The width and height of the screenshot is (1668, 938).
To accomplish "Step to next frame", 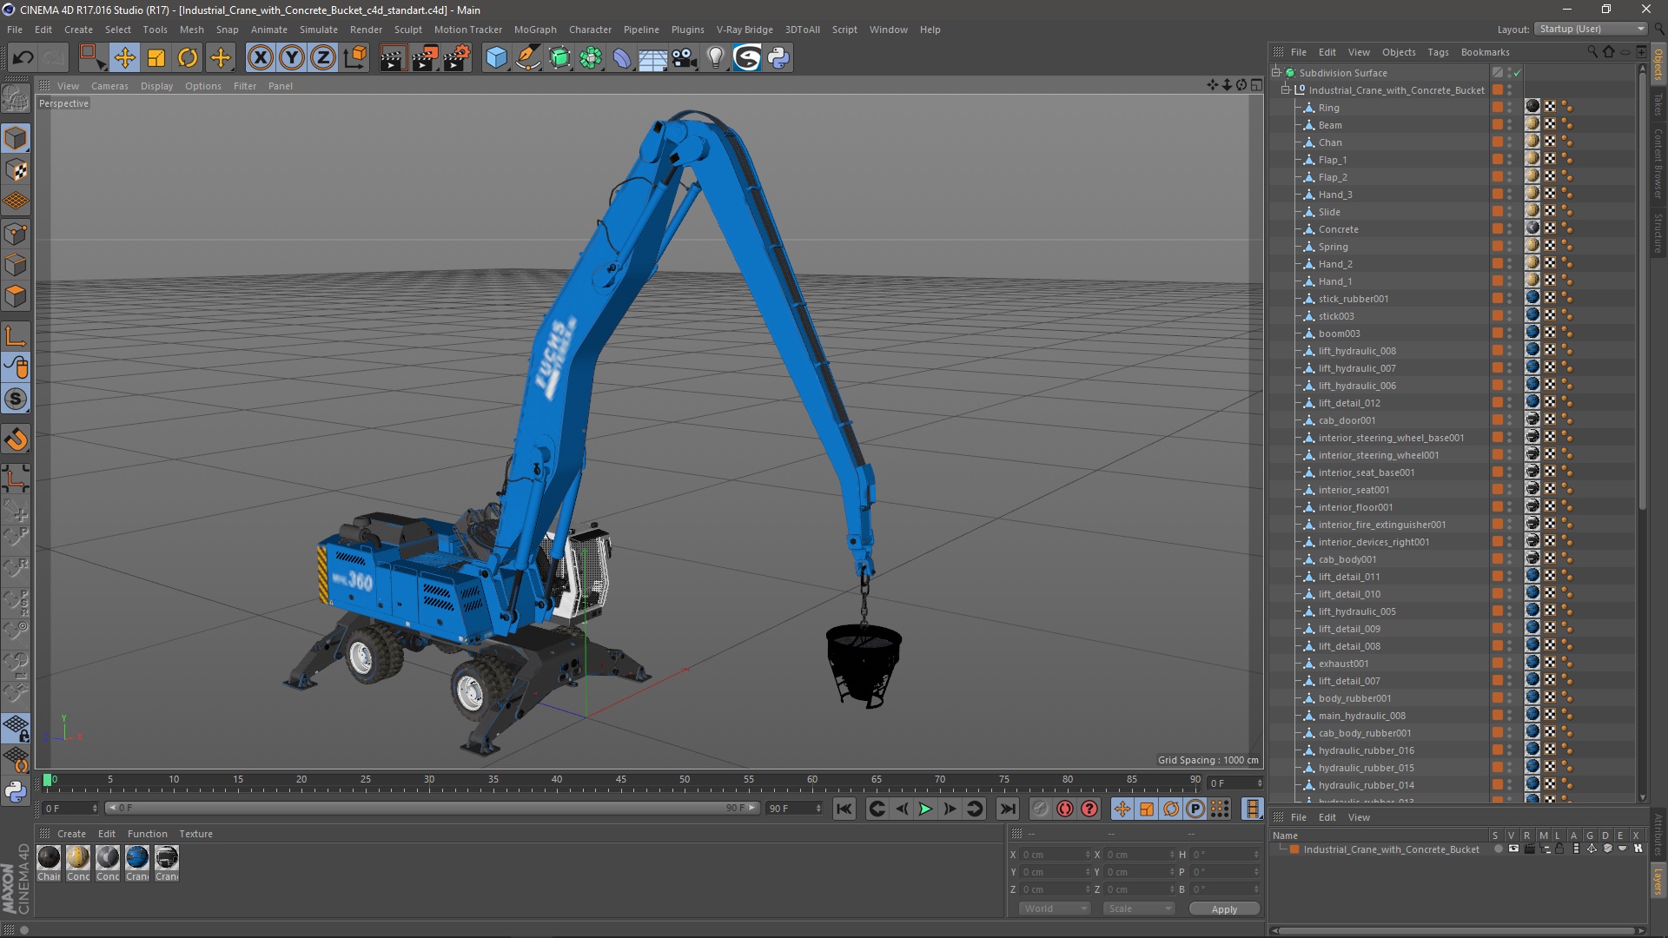I will pyautogui.click(x=950, y=809).
